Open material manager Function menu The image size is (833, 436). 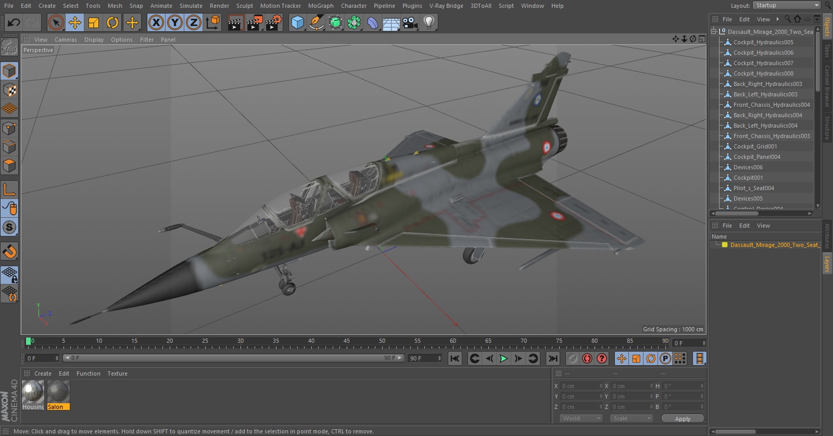[x=89, y=373]
